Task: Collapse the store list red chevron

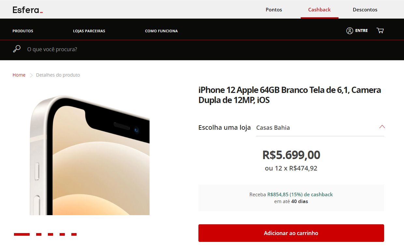Action: coord(382,127)
